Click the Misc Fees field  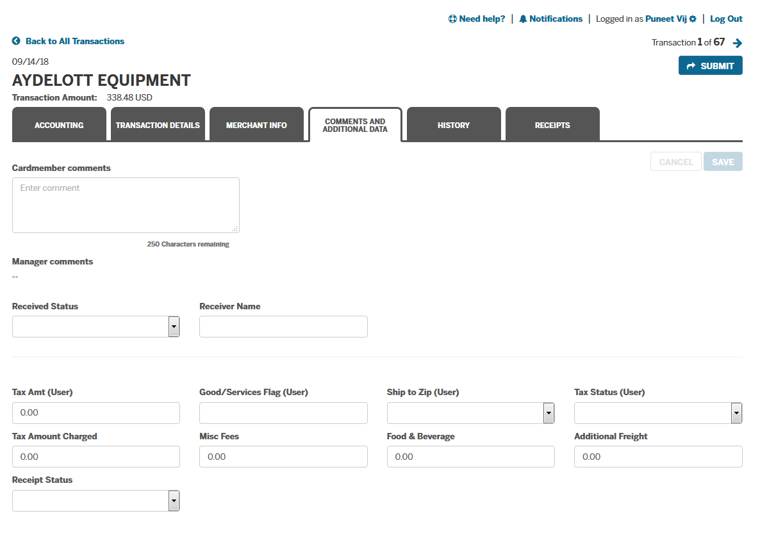point(283,457)
